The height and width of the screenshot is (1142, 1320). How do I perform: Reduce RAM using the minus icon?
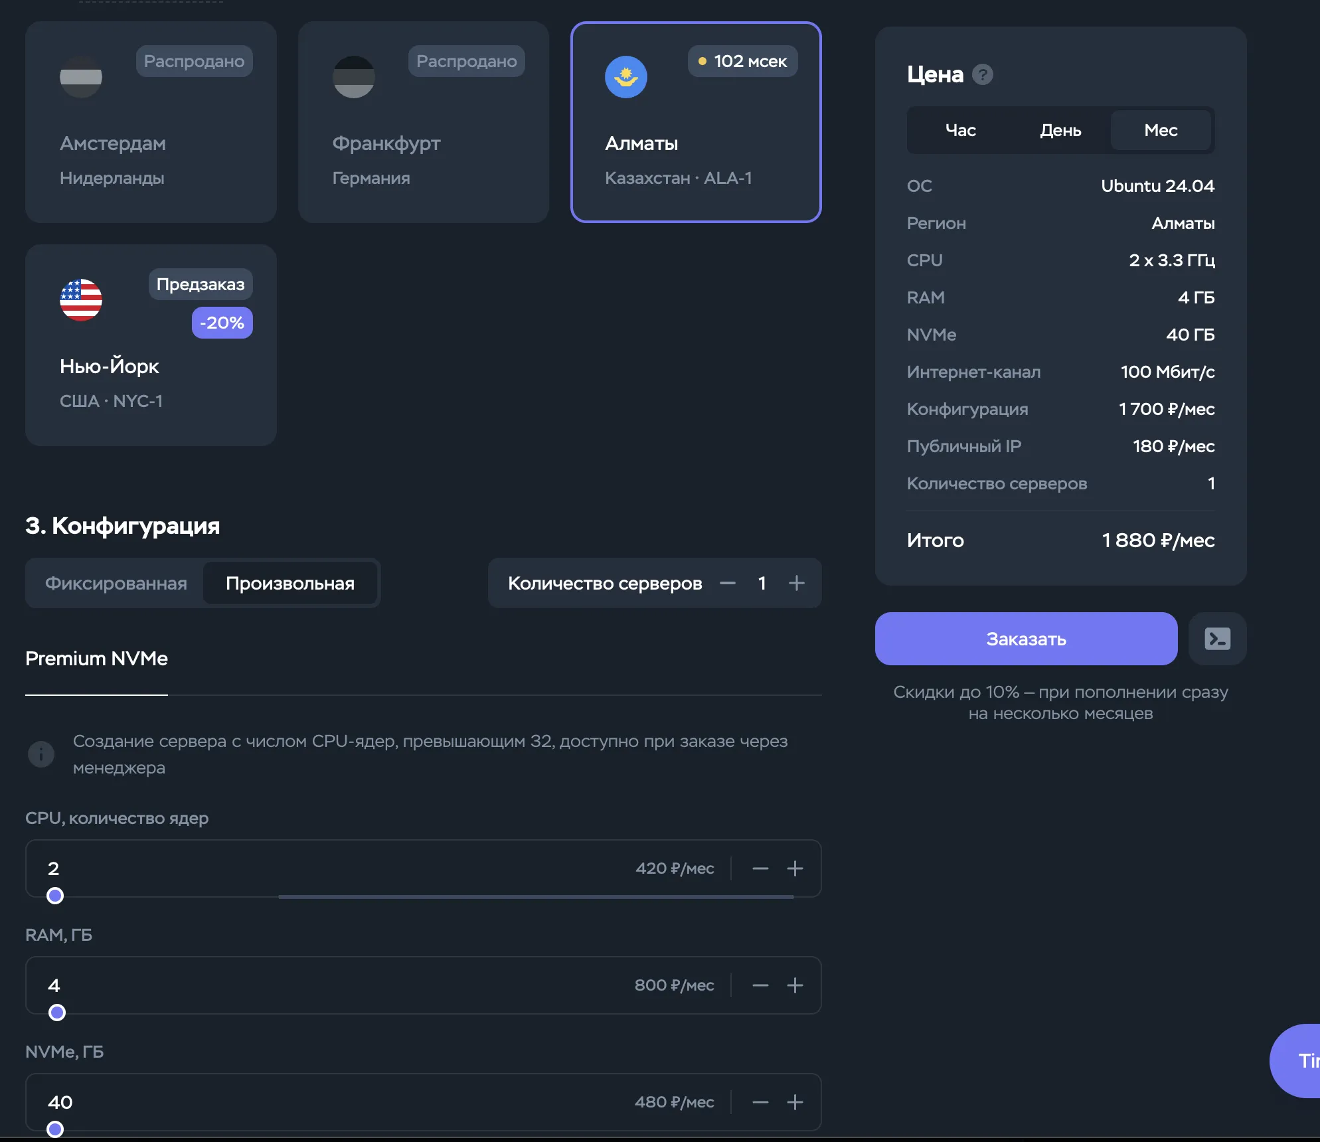760,985
